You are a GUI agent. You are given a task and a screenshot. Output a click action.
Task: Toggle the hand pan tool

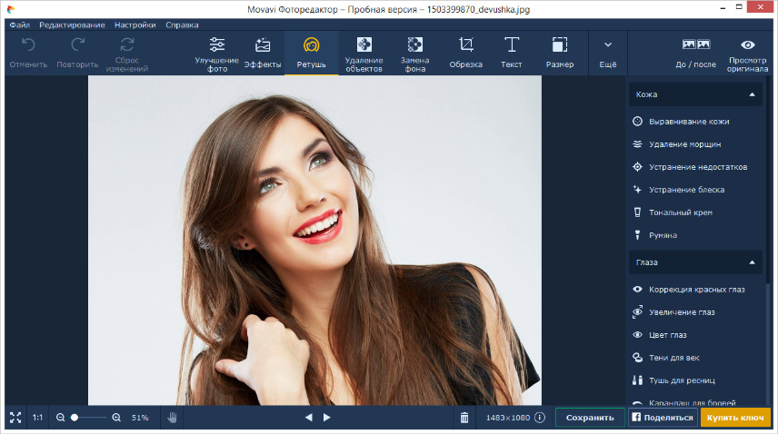[x=172, y=418]
